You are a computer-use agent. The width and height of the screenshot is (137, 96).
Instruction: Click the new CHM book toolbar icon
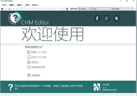[2, 9]
